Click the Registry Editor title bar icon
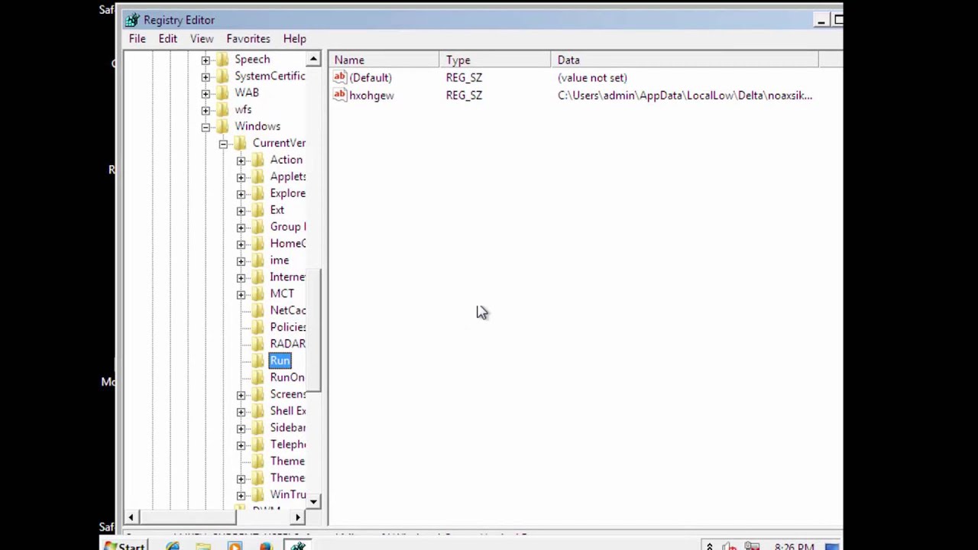 click(132, 20)
